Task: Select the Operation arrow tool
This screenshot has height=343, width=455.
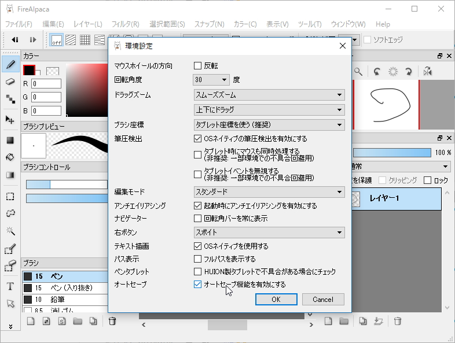Action: pos(10,304)
